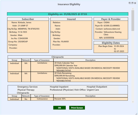Click the scrollbar up arrow
138x115 pixels.
click(133, 9)
